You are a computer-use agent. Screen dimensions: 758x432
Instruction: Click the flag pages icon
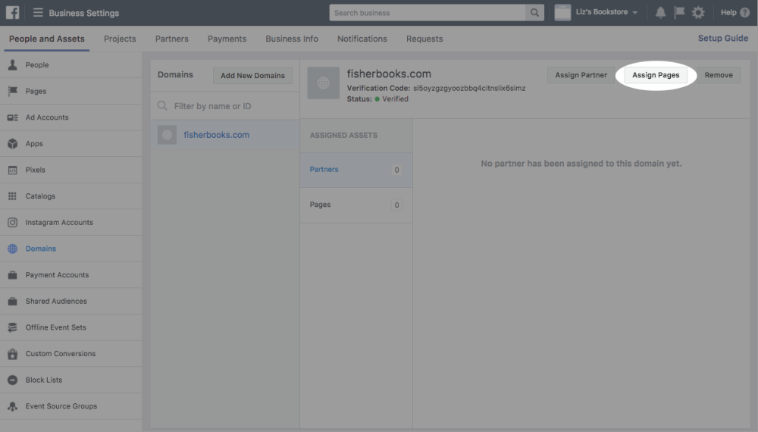point(679,13)
